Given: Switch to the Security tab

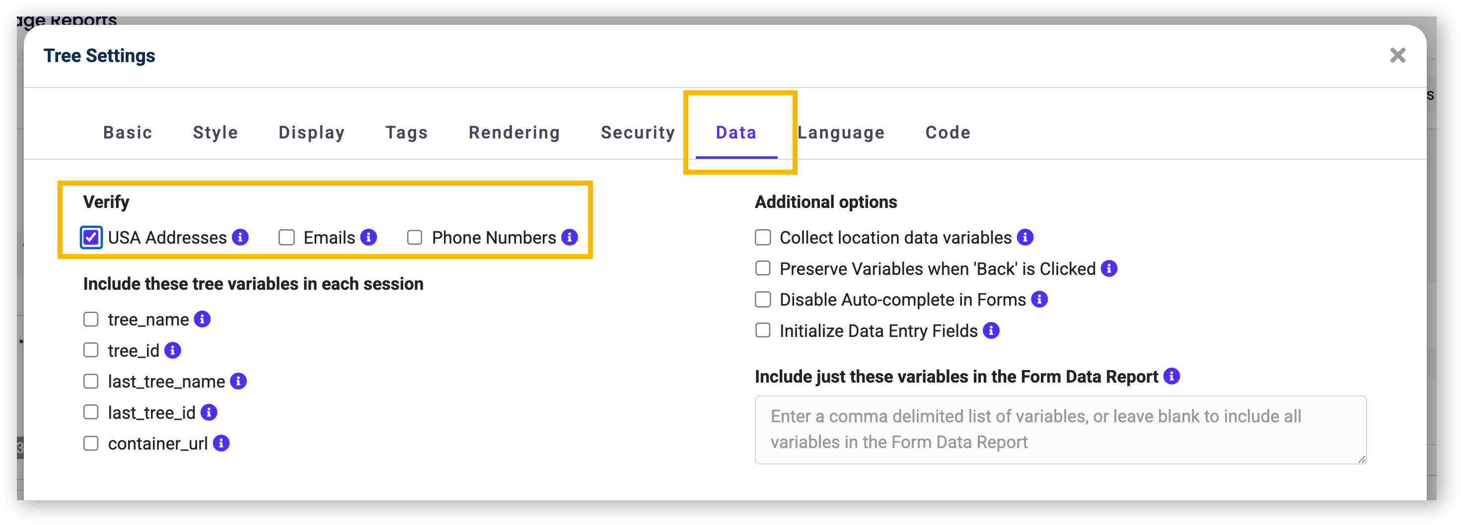Looking at the screenshot, I should [x=638, y=132].
